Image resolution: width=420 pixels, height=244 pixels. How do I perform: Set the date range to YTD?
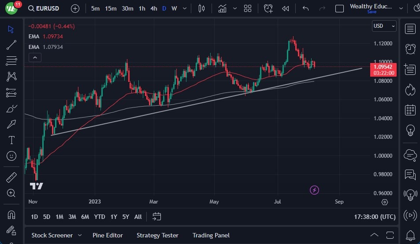[x=100, y=217]
